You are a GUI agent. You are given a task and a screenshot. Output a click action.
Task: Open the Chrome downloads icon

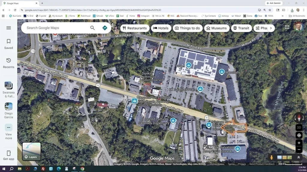coord(292,10)
